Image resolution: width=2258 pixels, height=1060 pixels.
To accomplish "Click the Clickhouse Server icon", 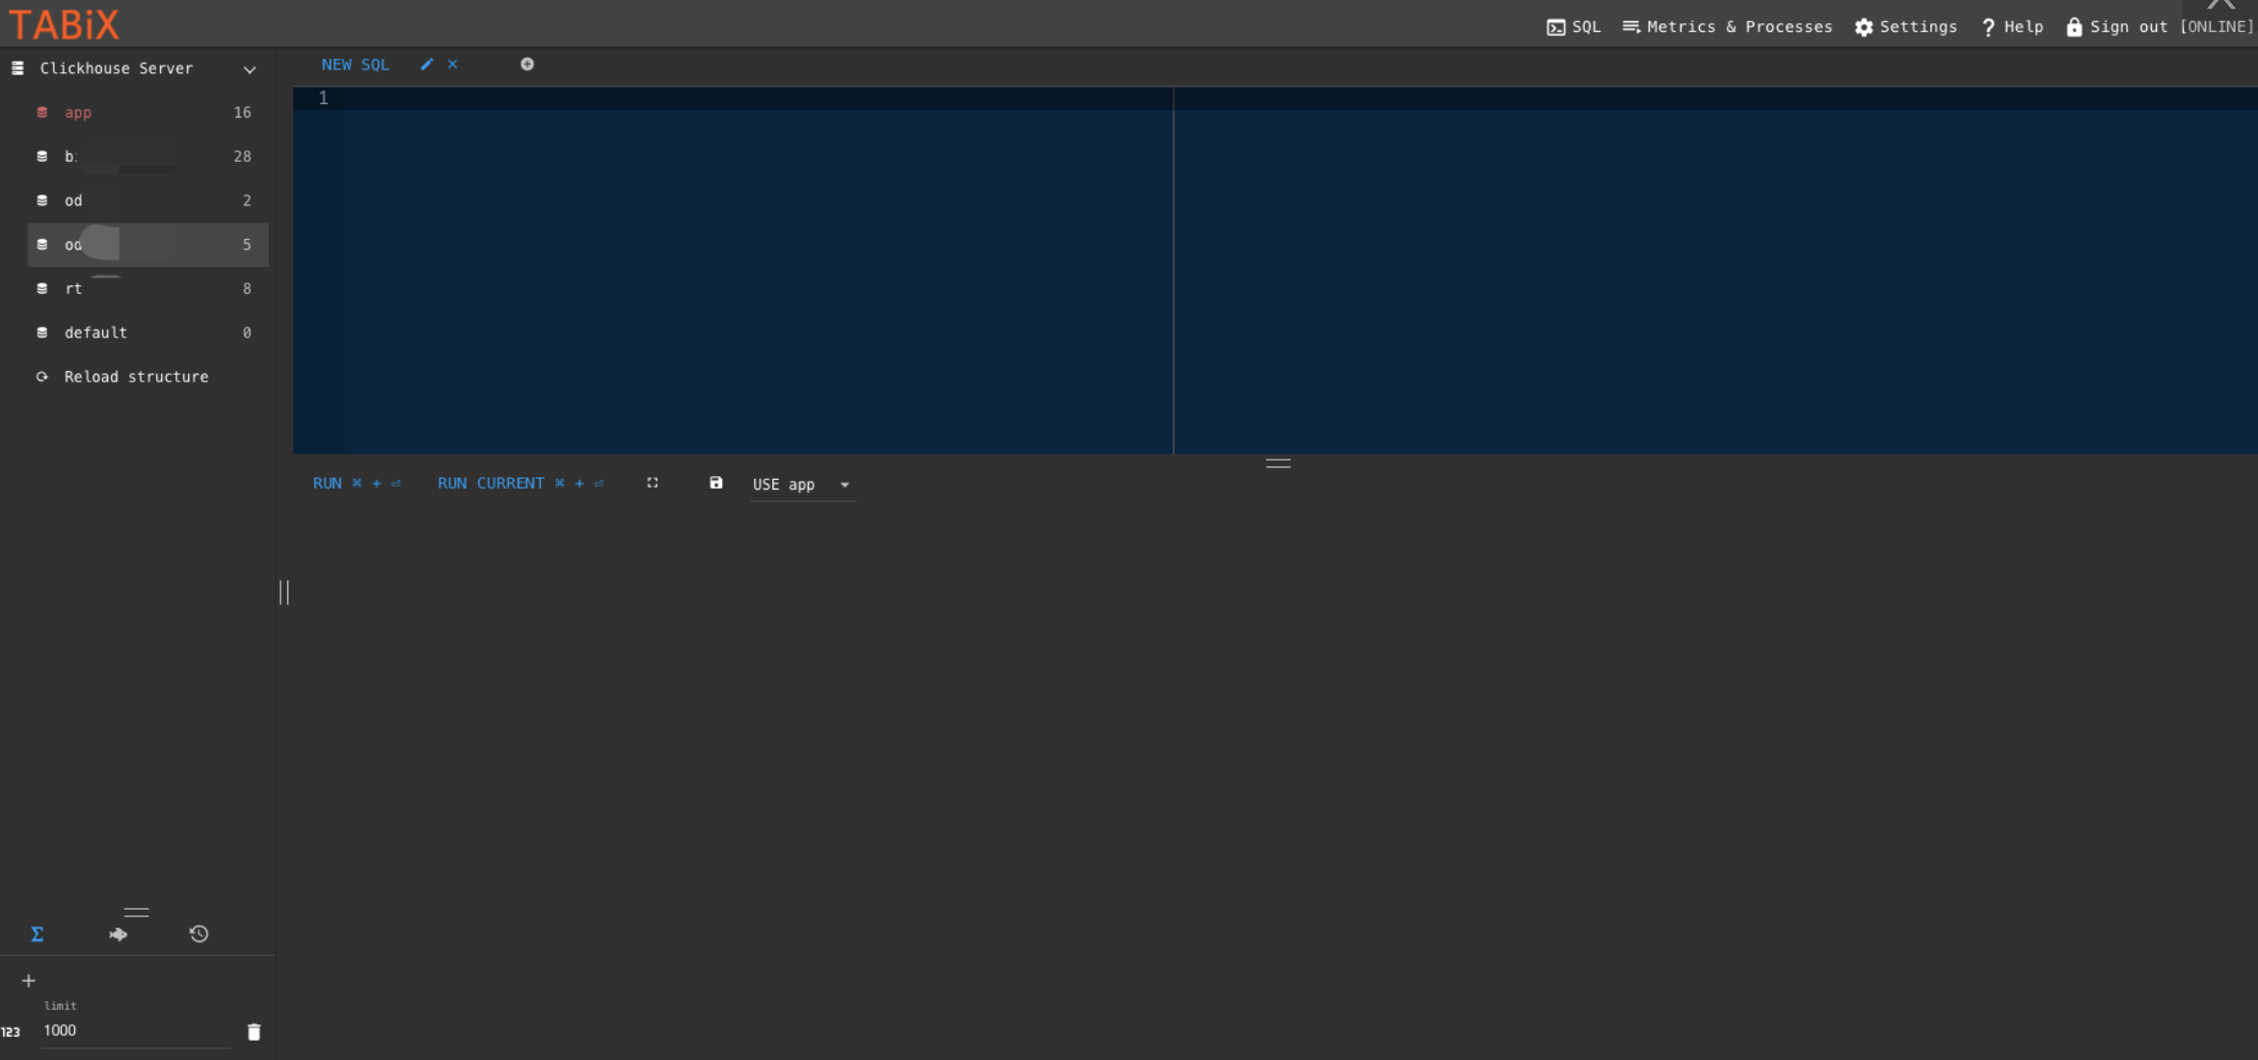I will pos(17,68).
